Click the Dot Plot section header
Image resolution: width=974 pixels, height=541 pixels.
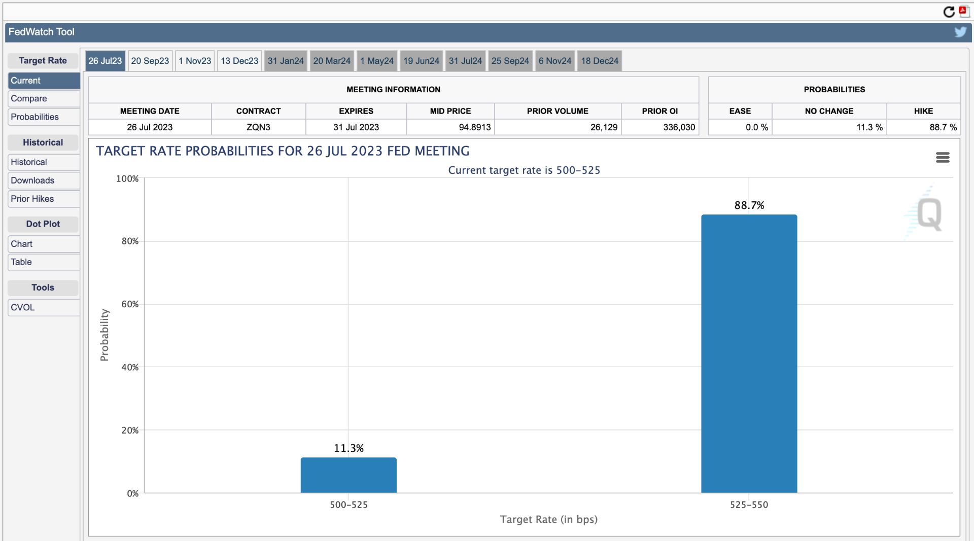point(43,224)
